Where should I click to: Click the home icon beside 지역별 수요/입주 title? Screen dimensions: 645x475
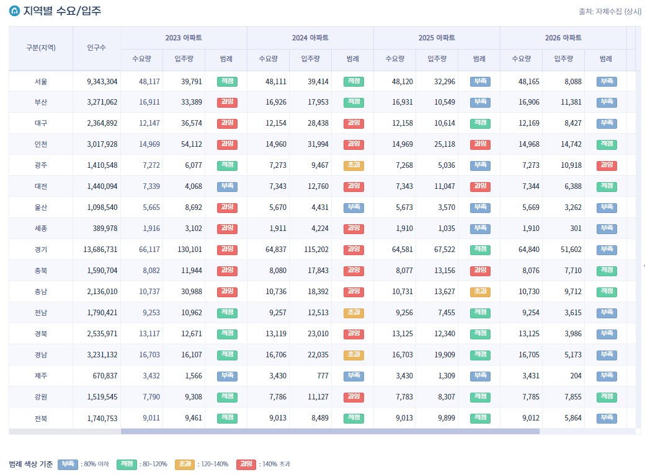coord(14,11)
